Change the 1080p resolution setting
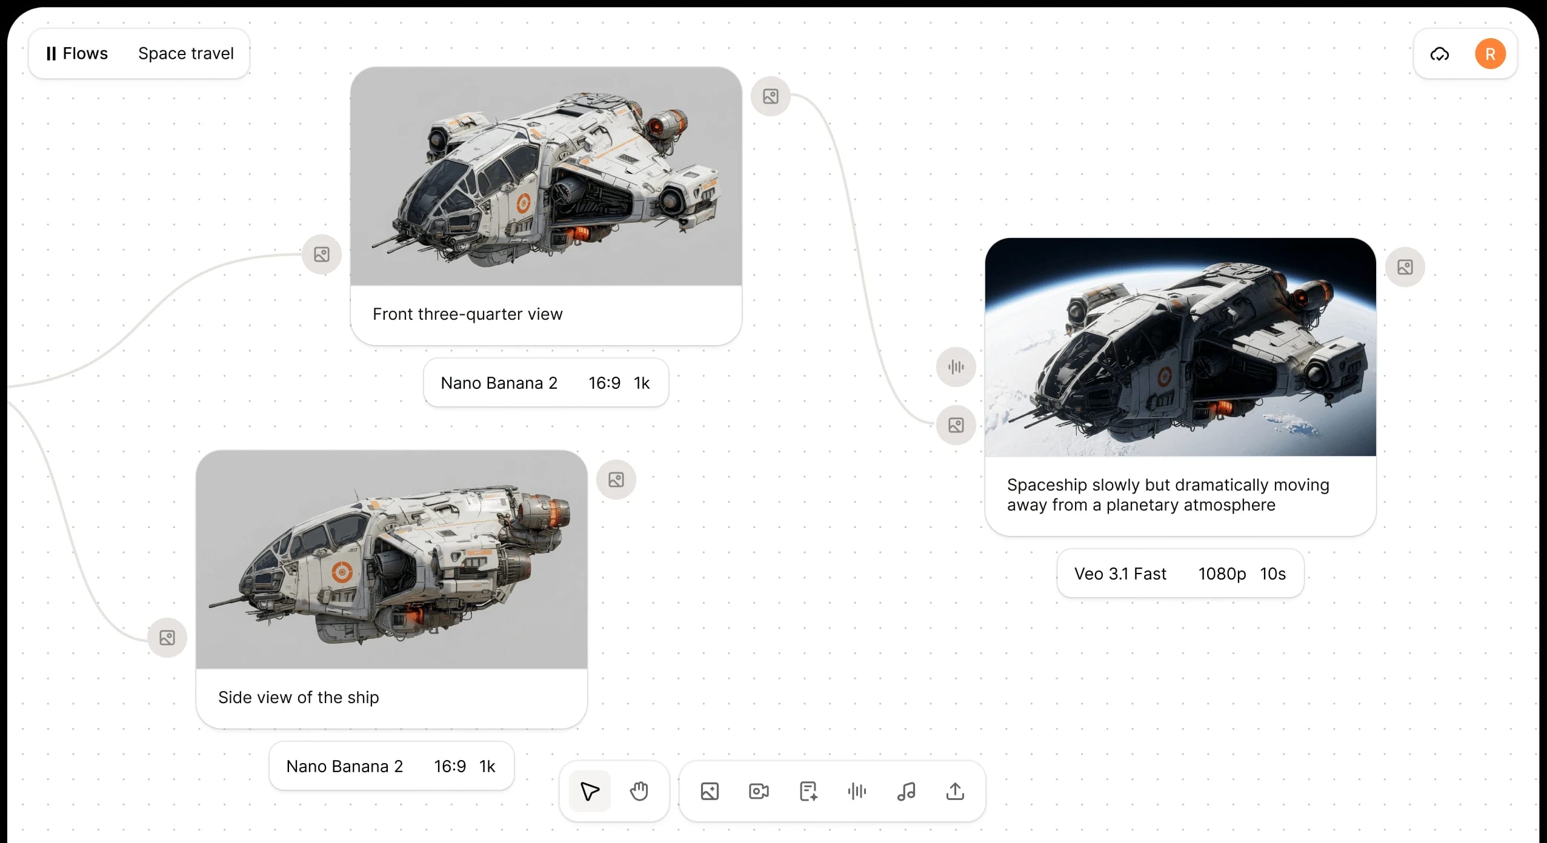The height and width of the screenshot is (843, 1547). [x=1222, y=574]
